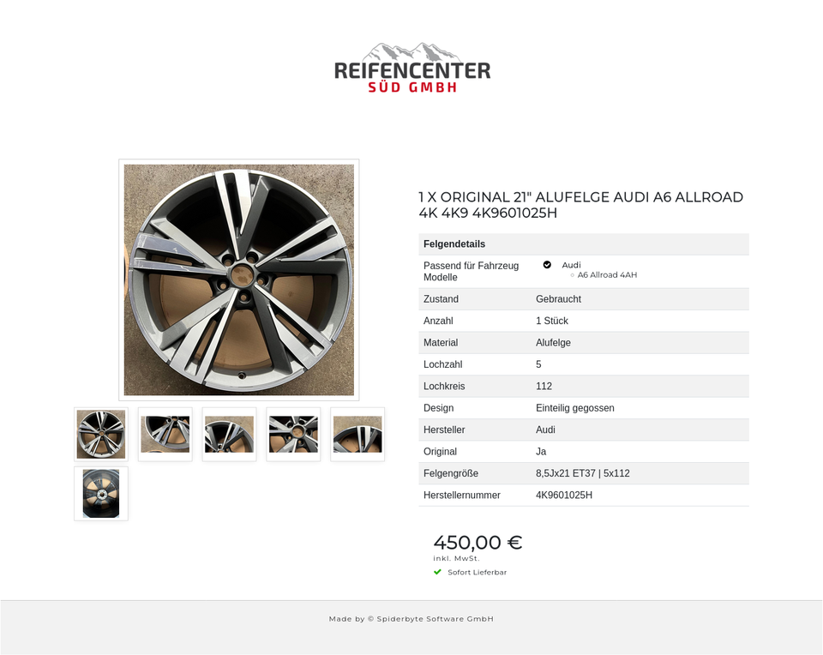Click the black checkmark icon beside Audi
This screenshot has height=655, width=823.
coord(547,265)
